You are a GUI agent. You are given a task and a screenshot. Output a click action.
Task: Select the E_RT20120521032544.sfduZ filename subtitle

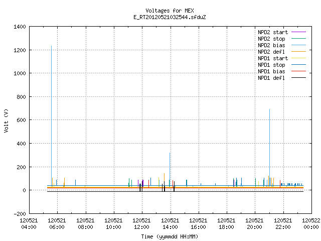(170, 17)
